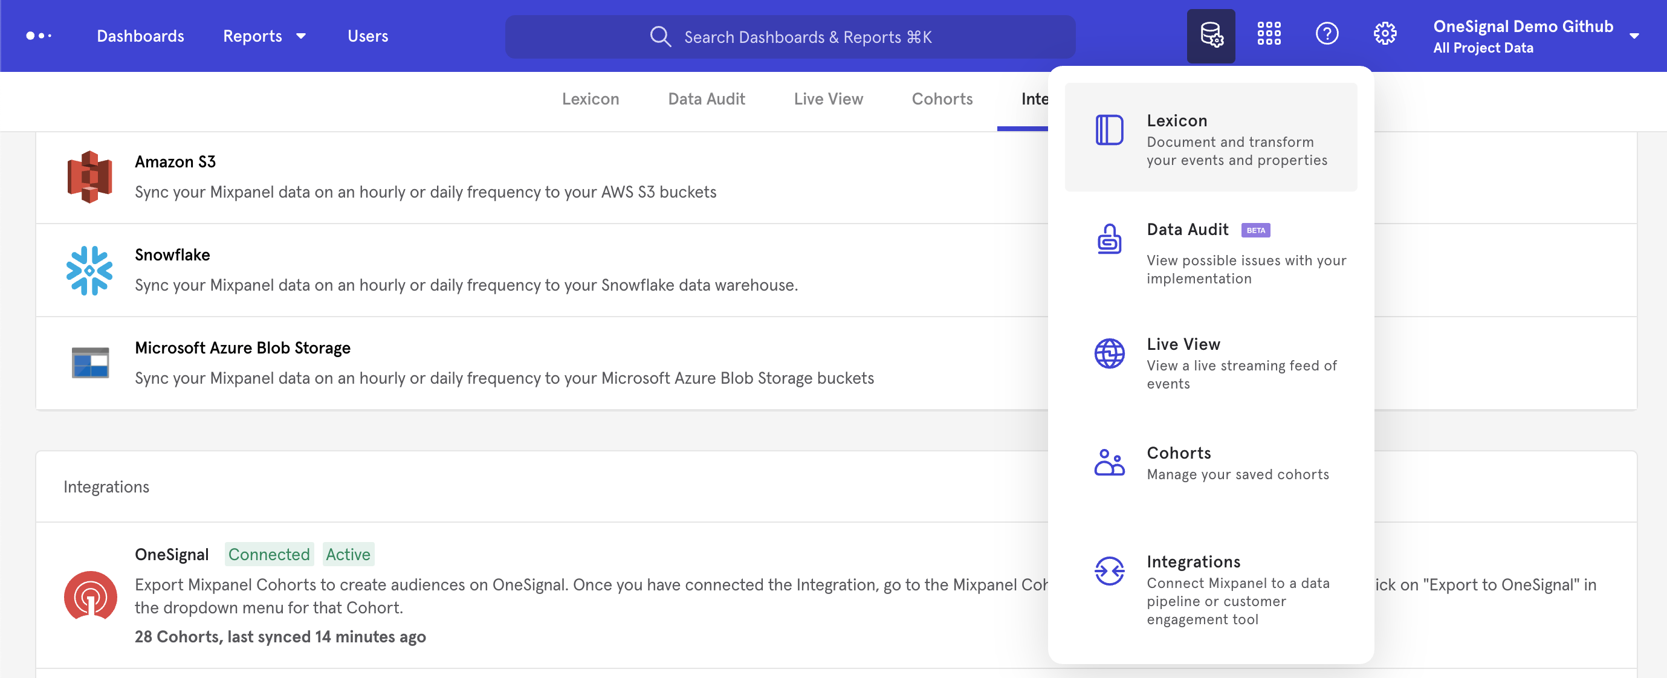Click the BETA badge beside Data Audit
Viewport: 1667px width, 678px height.
1255,230
